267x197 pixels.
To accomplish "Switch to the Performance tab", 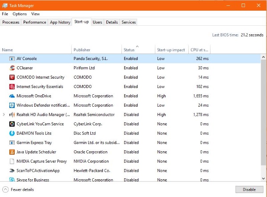I will pyautogui.click(x=34, y=22).
